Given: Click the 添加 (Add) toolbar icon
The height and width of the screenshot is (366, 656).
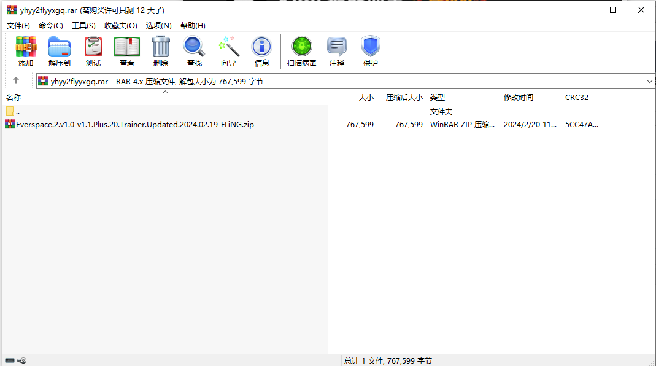Looking at the screenshot, I should (x=26, y=51).
